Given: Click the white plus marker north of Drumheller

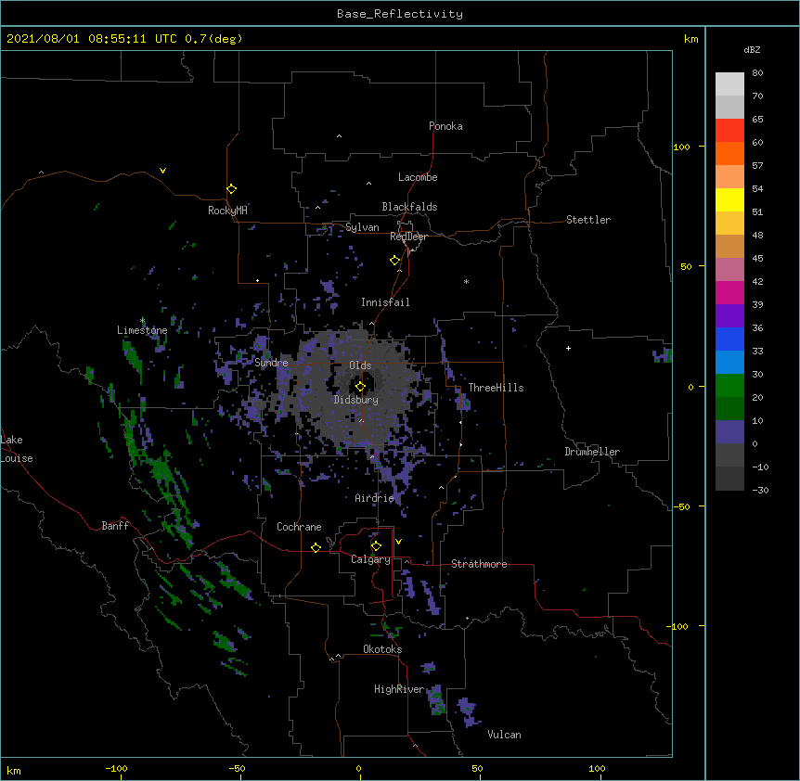Looking at the screenshot, I should [568, 348].
